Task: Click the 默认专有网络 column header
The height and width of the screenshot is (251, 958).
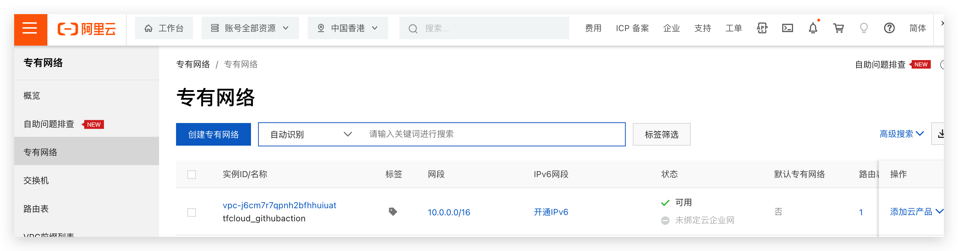Action: (x=799, y=174)
